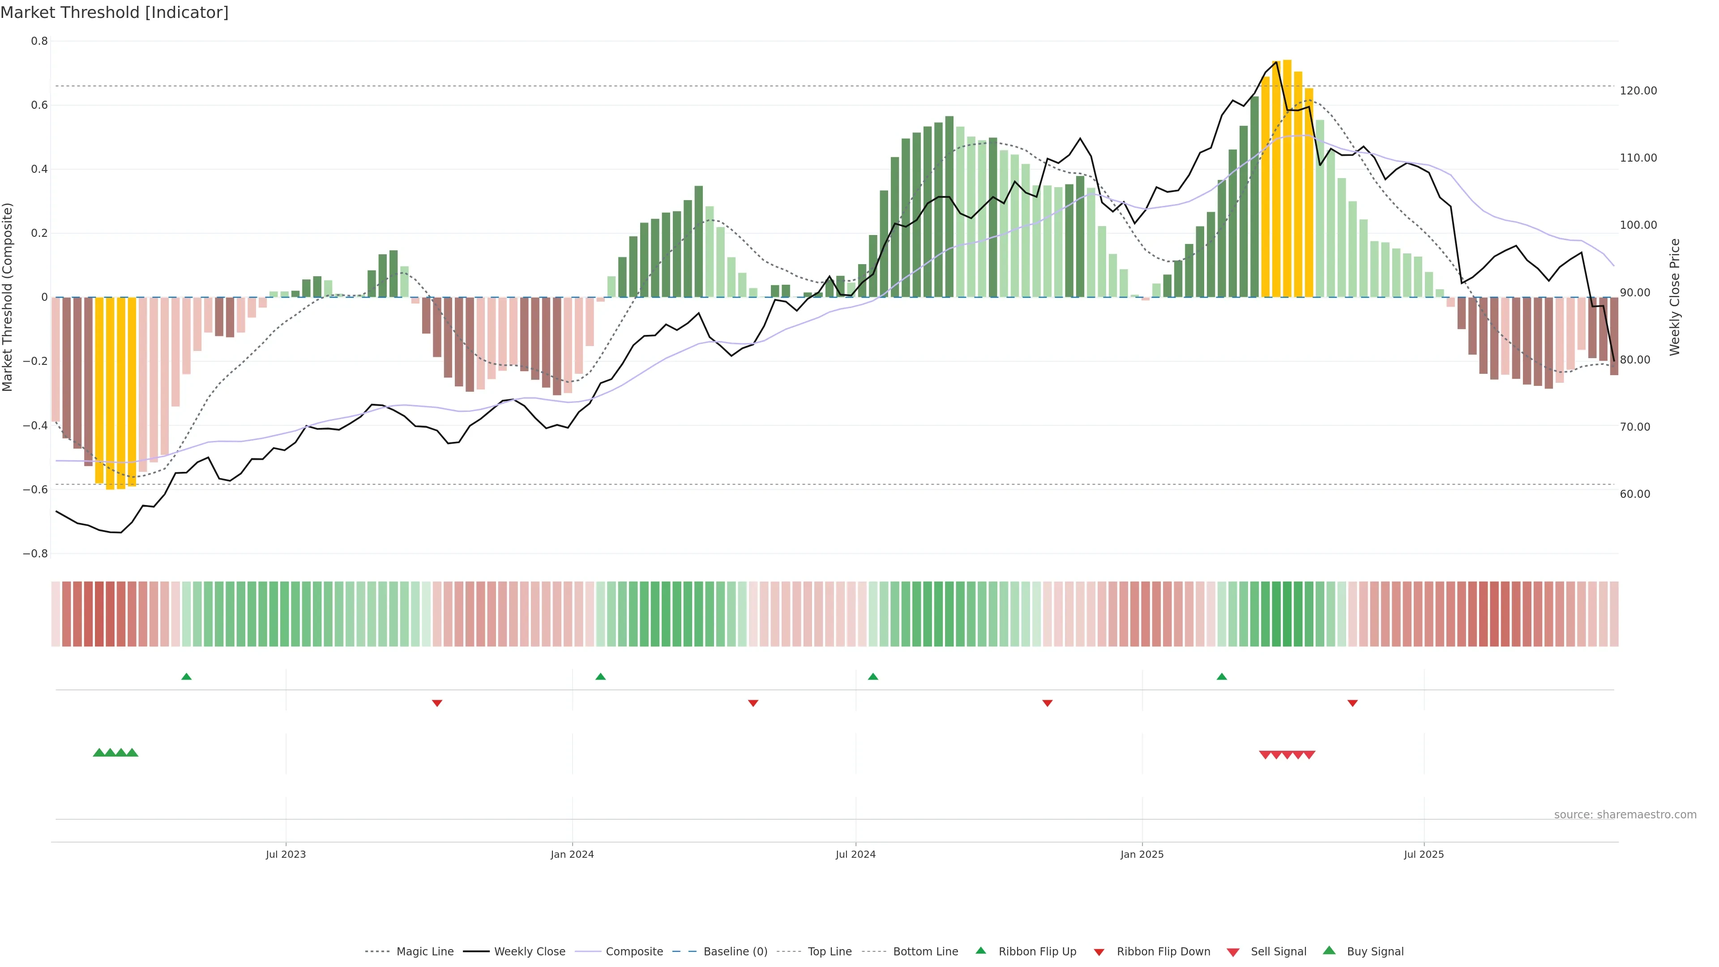Toggle the Composite legend entry
Screen dimensions: 1719x967
coord(634,952)
